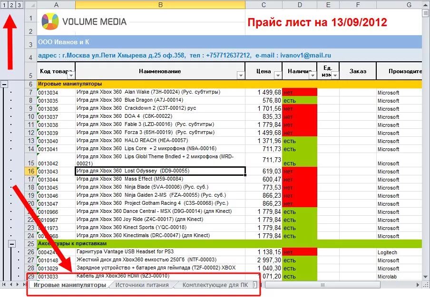Select the Fable 3 (LZD-00016) cell

tap(160, 125)
